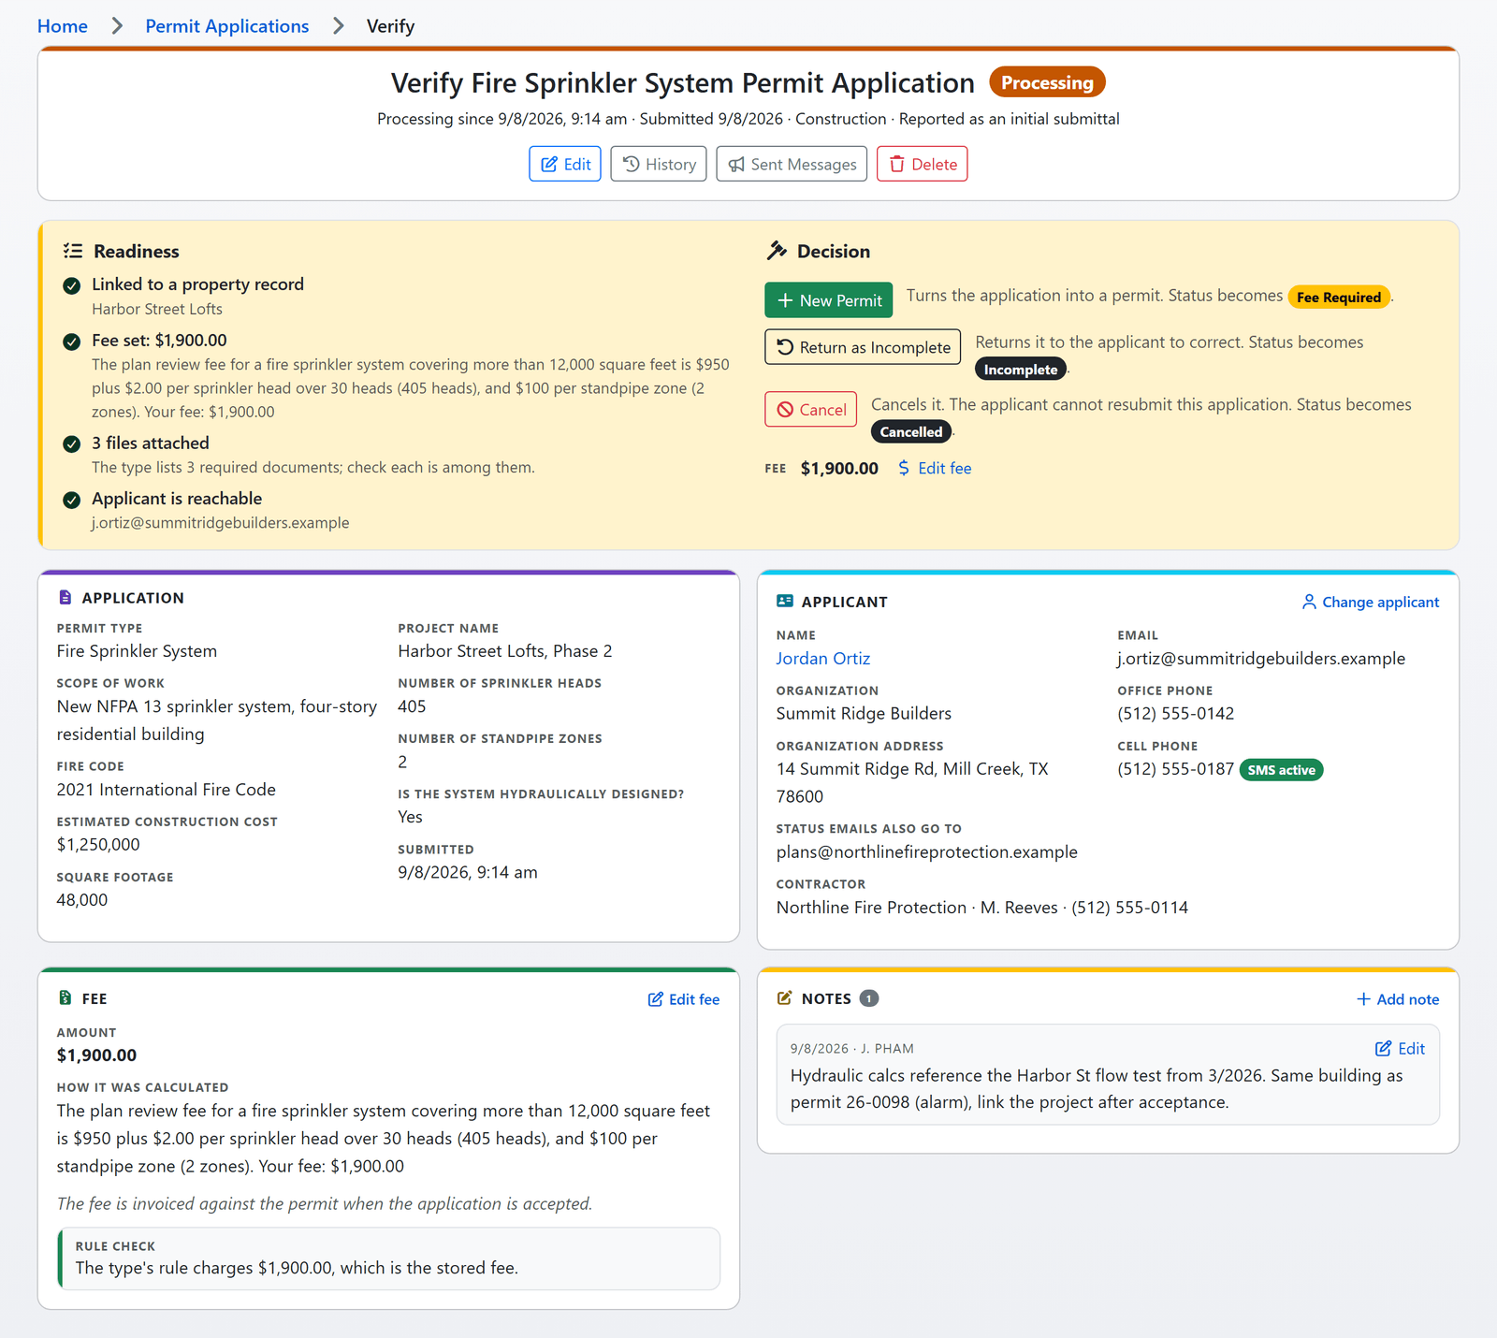The image size is (1497, 1338).
Task: View Sent Messages
Action: (792, 164)
